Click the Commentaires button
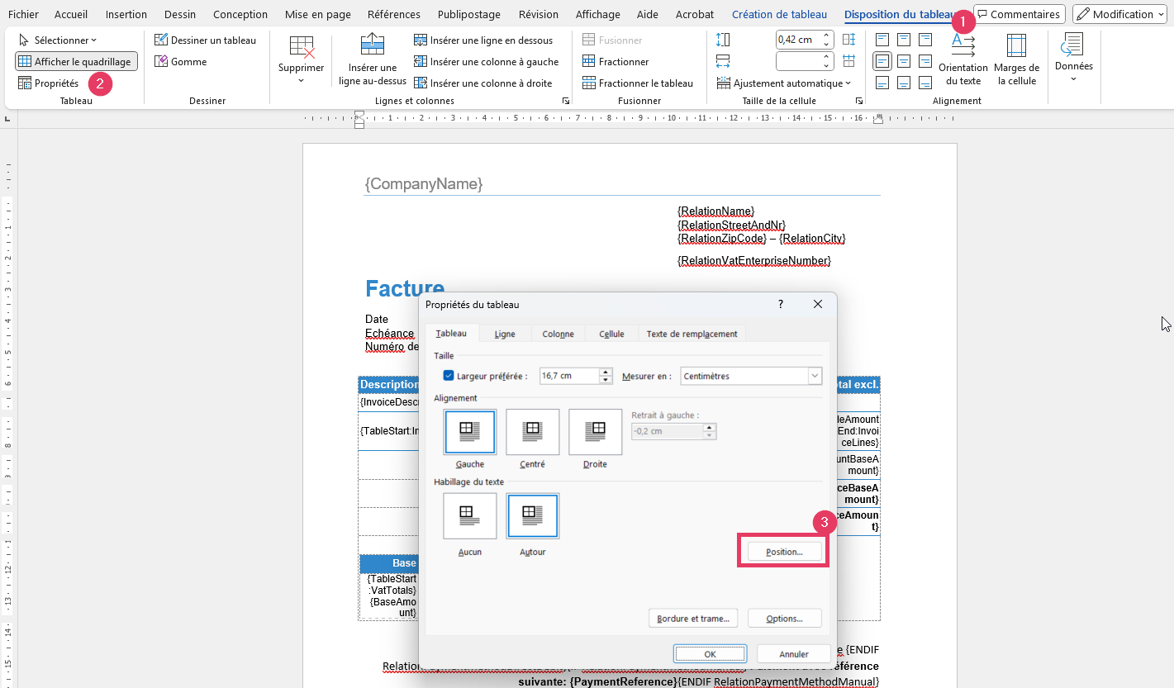This screenshot has width=1174, height=688. coord(1019,14)
